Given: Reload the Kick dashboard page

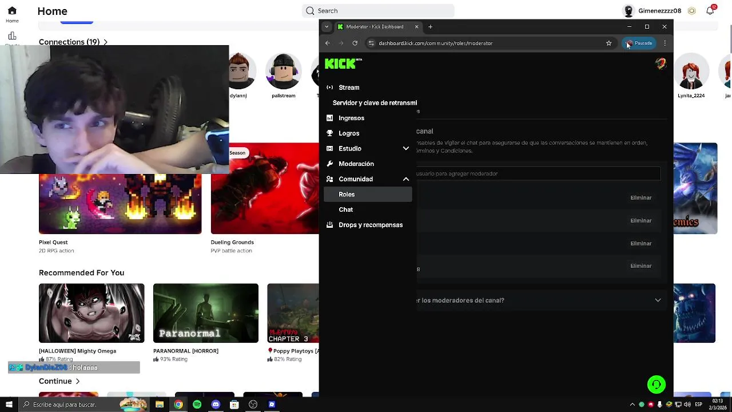Looking at the screenshot, I should tap(355, 43).
